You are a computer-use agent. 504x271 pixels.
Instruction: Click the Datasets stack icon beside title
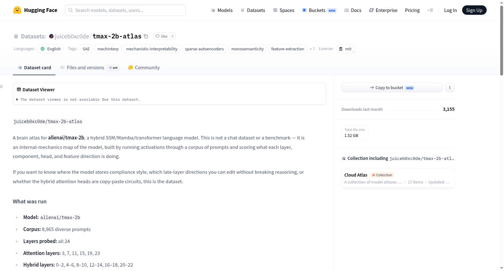click(16, 37)
